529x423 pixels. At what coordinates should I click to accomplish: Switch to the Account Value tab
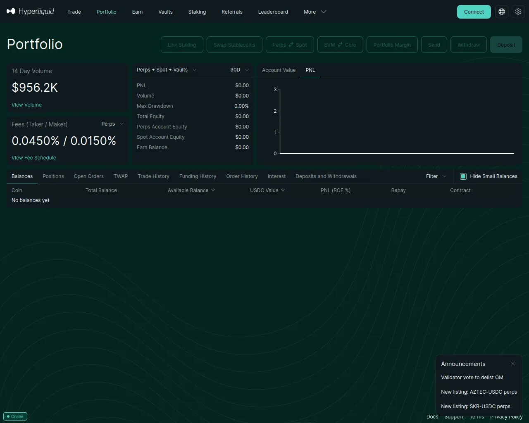click(279, 70)
